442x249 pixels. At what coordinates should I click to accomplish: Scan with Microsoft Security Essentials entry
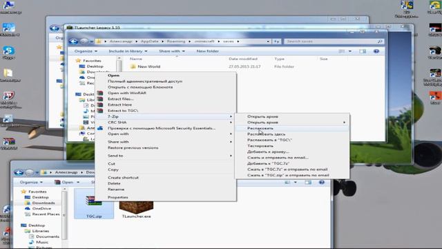tap(161, 128)
